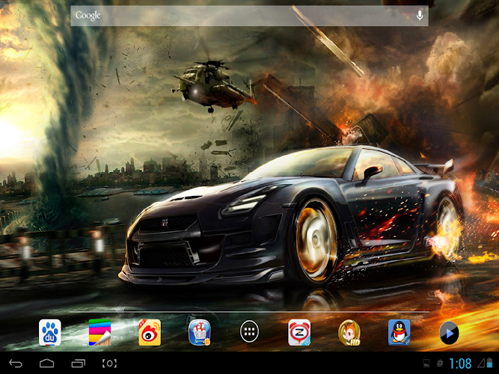Open the QQ penguin app
Screen dimensions: 499x374
pos(399,332)
